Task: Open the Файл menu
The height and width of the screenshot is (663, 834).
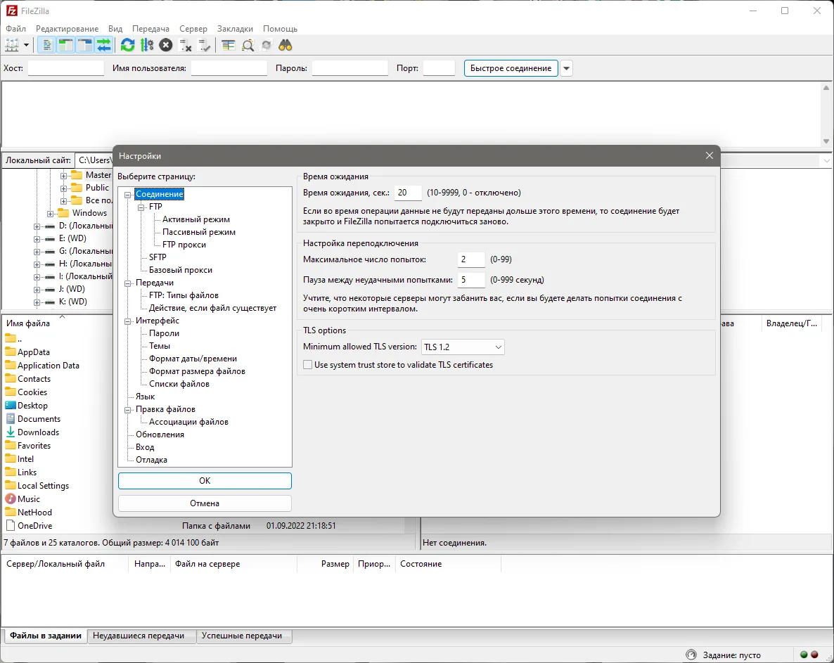Action: pyautogui.click(x=16, y=29)
